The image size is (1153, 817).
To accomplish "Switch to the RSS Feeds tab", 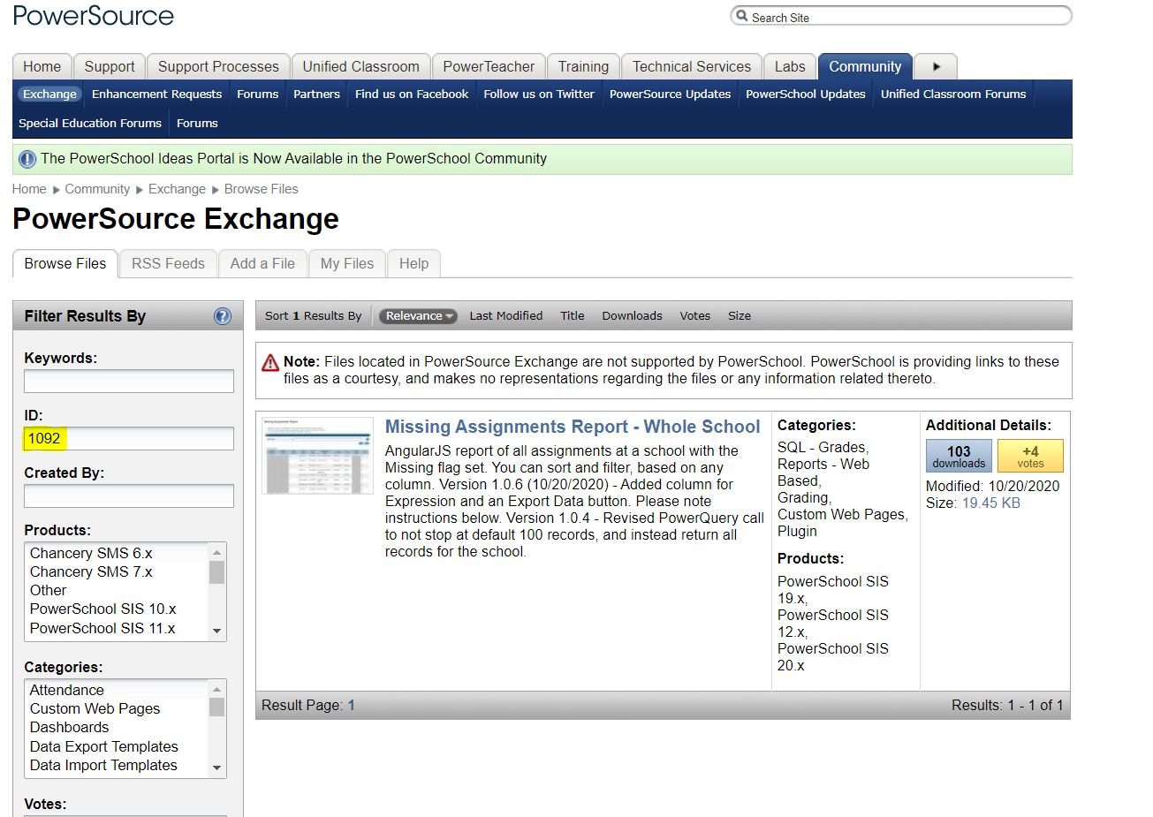I will (167, 263).
